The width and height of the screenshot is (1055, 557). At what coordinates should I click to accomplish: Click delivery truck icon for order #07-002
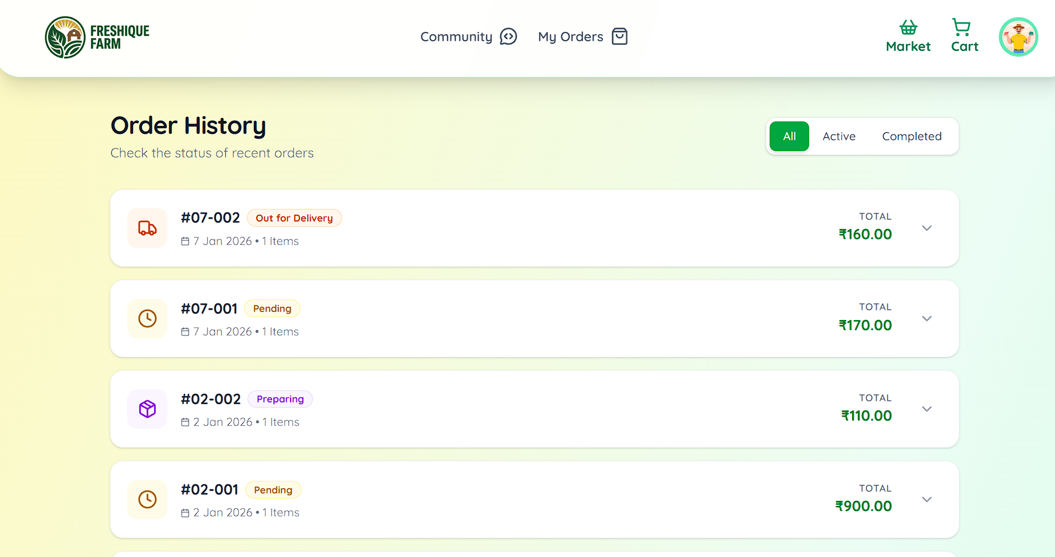pyautogui.click(x=147, y=228)
